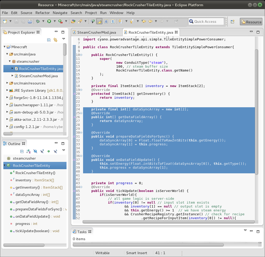Open the Navigate menu
The image size is (265, 257).
[60, 13]
